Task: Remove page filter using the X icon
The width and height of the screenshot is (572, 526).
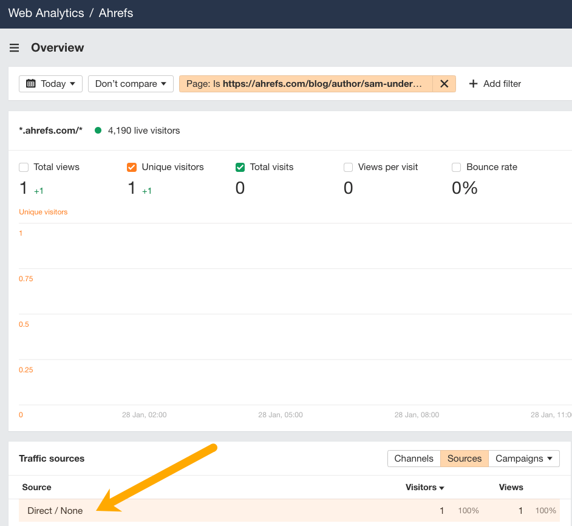Action: pyautogui.click(x=444, y=83)
